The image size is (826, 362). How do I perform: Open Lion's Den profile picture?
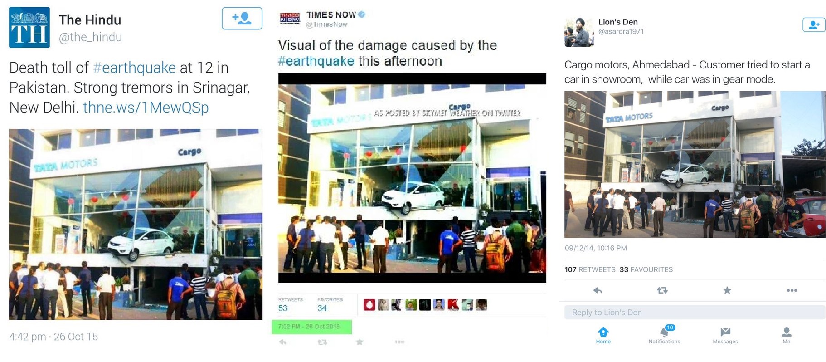[x=579, y=32]
